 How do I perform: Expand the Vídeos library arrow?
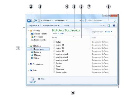coord(30,58)
